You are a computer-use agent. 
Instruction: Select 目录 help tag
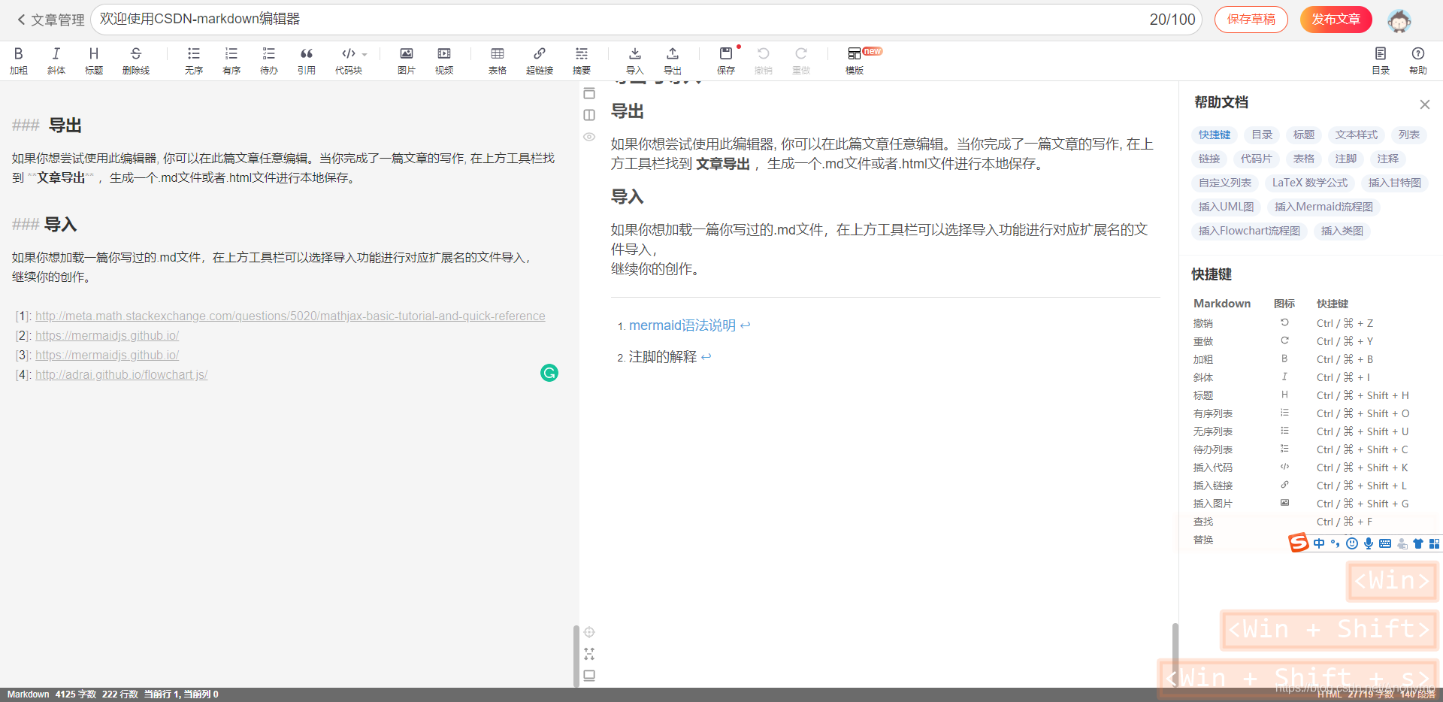point(1262,135)
